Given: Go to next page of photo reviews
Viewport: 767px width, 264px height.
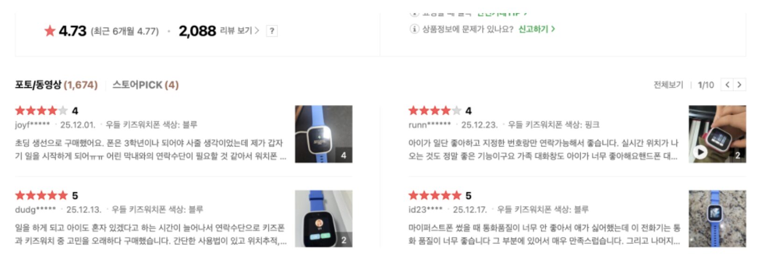Looking at the screenshot, I should tap(739, 85).
